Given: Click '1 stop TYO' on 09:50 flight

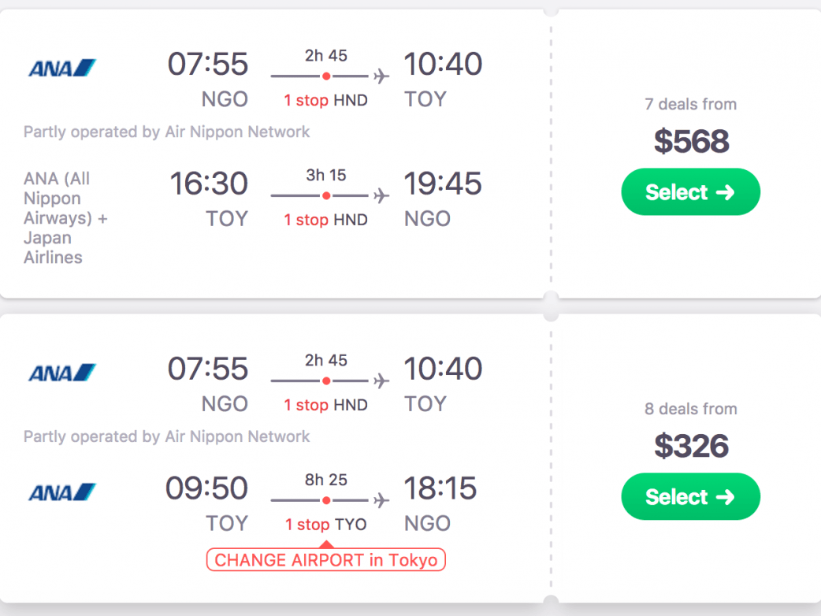Looking at the screenshot, I should point(326,525).
